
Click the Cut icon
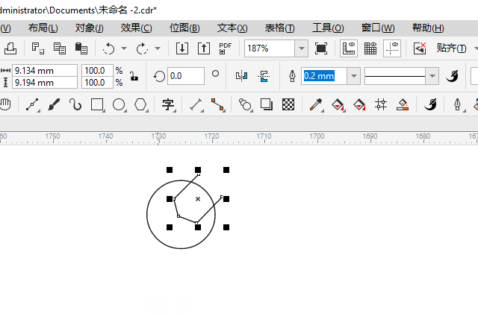38,48
